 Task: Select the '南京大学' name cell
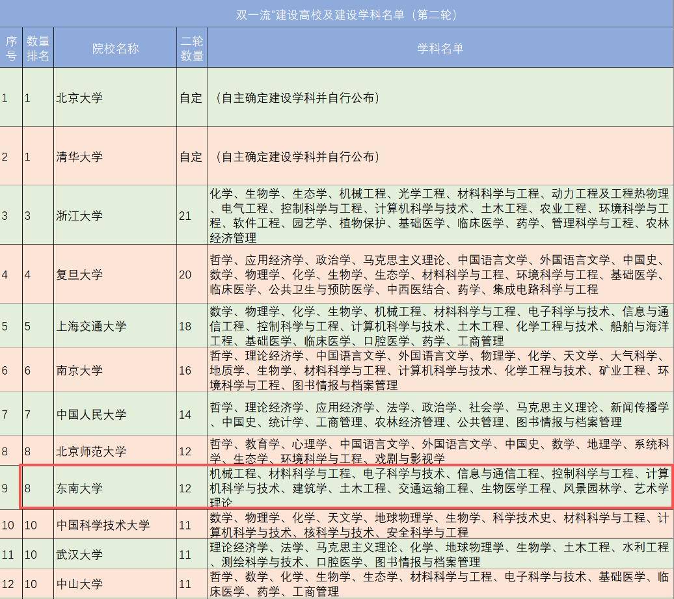(79, 370)
